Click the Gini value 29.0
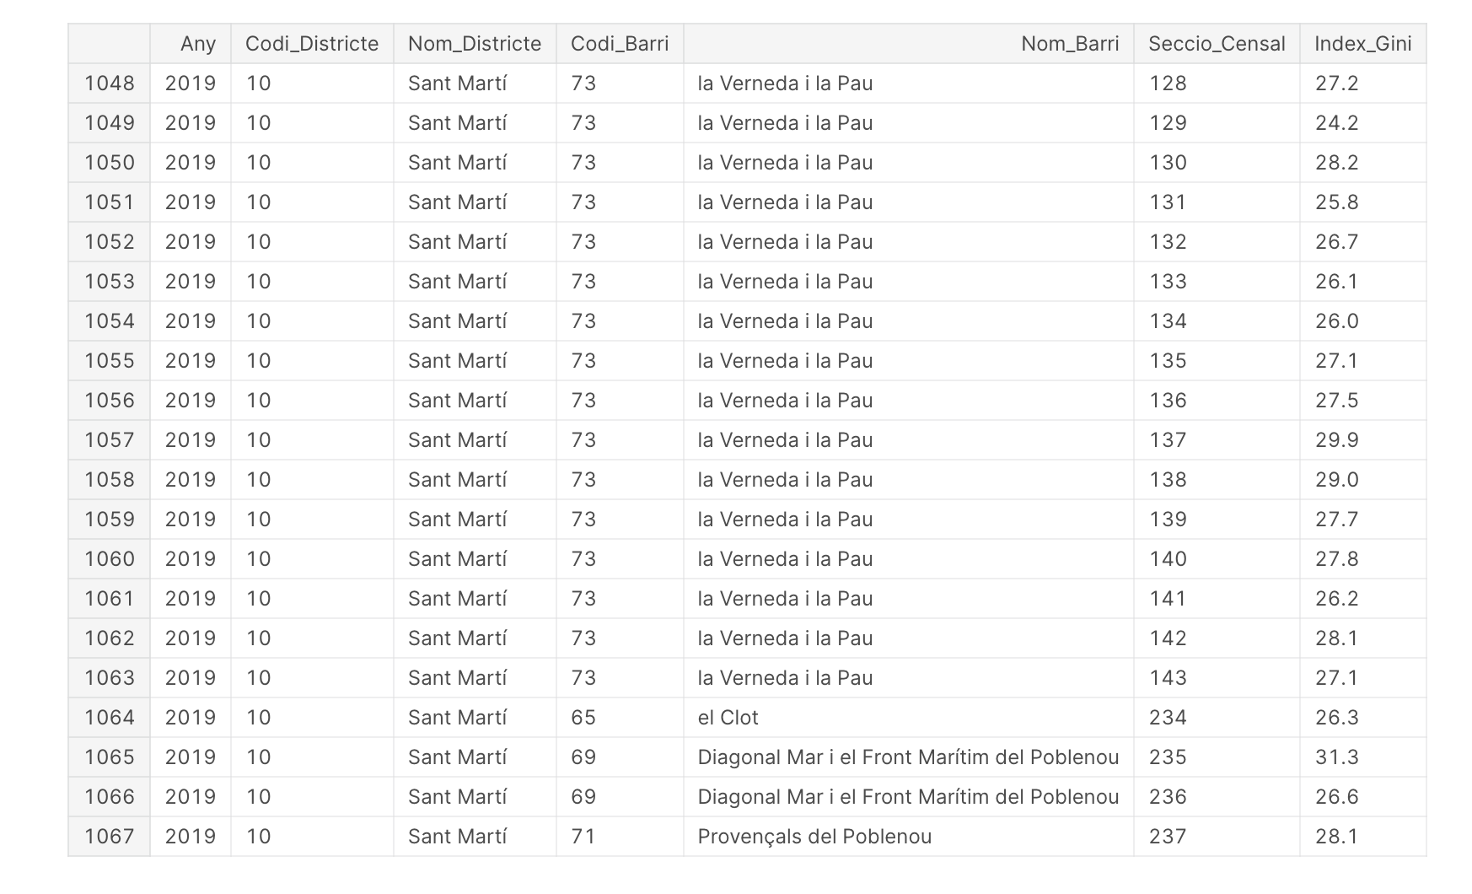 [x=1337, y=480]
